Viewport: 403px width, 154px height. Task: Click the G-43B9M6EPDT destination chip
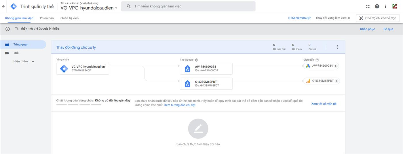pyautogui.click(x=322, y=81)
